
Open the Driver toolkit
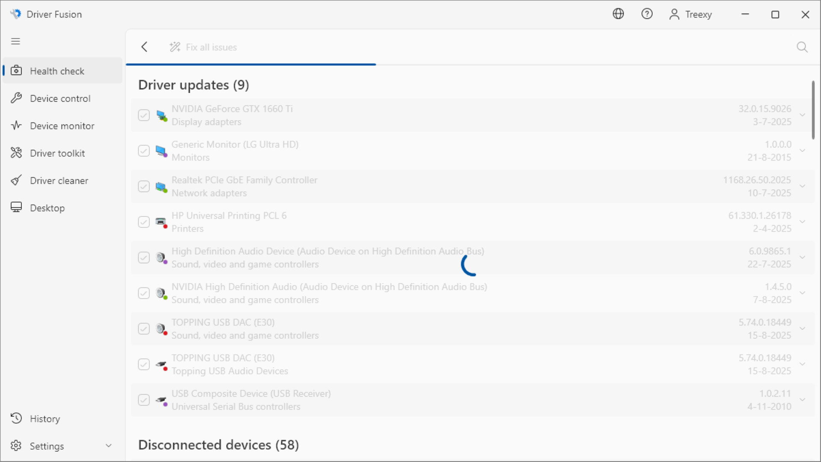[x=56, y=153]
